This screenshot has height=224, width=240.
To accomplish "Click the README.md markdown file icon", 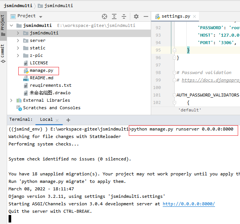I will (26, 78).
